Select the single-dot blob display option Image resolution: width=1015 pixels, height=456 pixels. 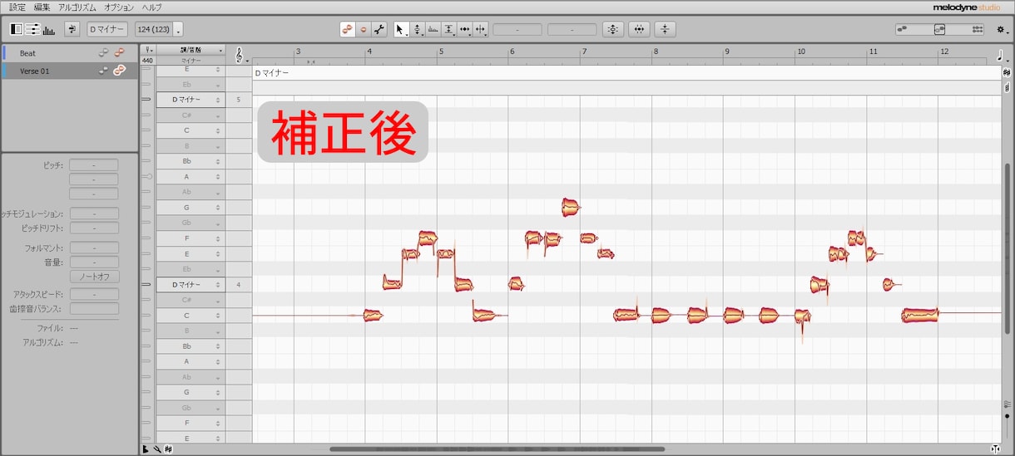902,29
